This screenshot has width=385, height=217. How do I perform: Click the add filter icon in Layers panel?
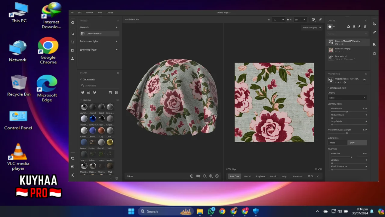pos(348,27)
